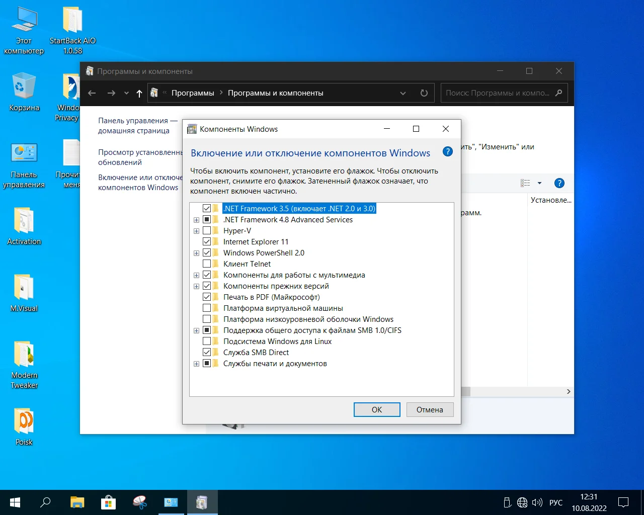Image resolution: width=644 pixels, height=515 pixels.
Task: Uncheck Internet Explorer 11 component
Action: 207,242
